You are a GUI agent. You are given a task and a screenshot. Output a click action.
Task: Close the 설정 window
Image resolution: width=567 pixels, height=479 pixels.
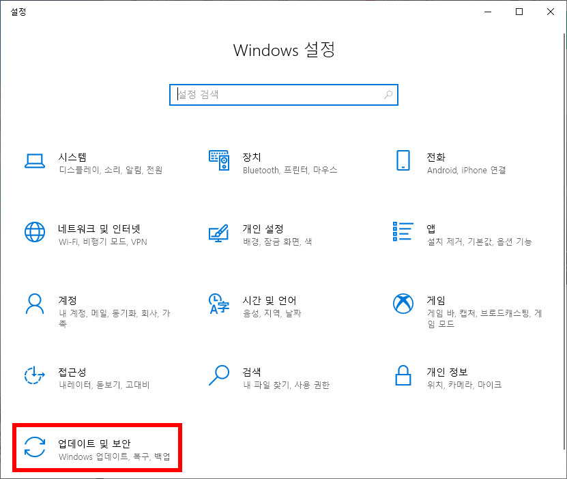click(551, 12)
